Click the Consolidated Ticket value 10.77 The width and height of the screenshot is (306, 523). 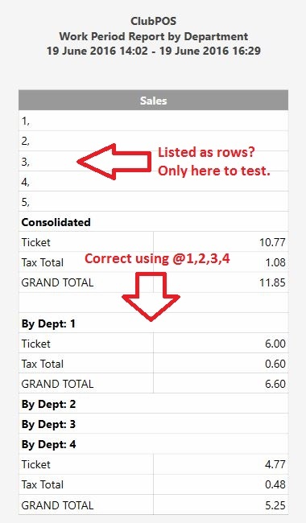pos(272,242)
